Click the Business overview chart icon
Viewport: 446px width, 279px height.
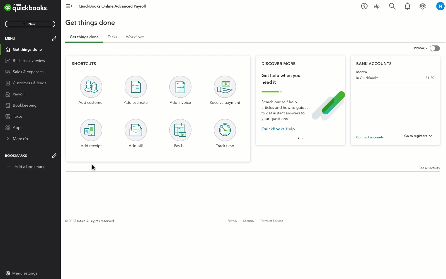click(8, 61)
